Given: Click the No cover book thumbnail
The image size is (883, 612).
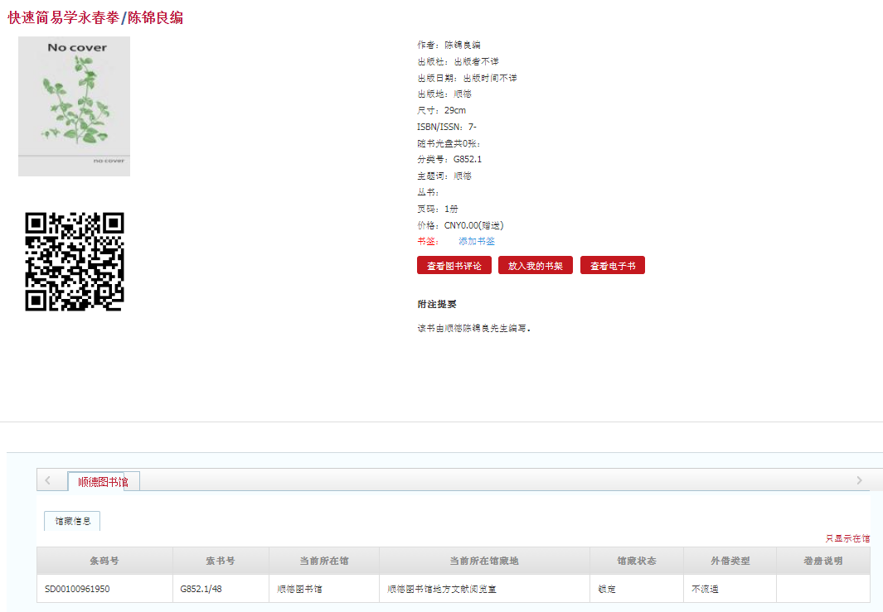Looking at the screenshot, I should point(75,106).
